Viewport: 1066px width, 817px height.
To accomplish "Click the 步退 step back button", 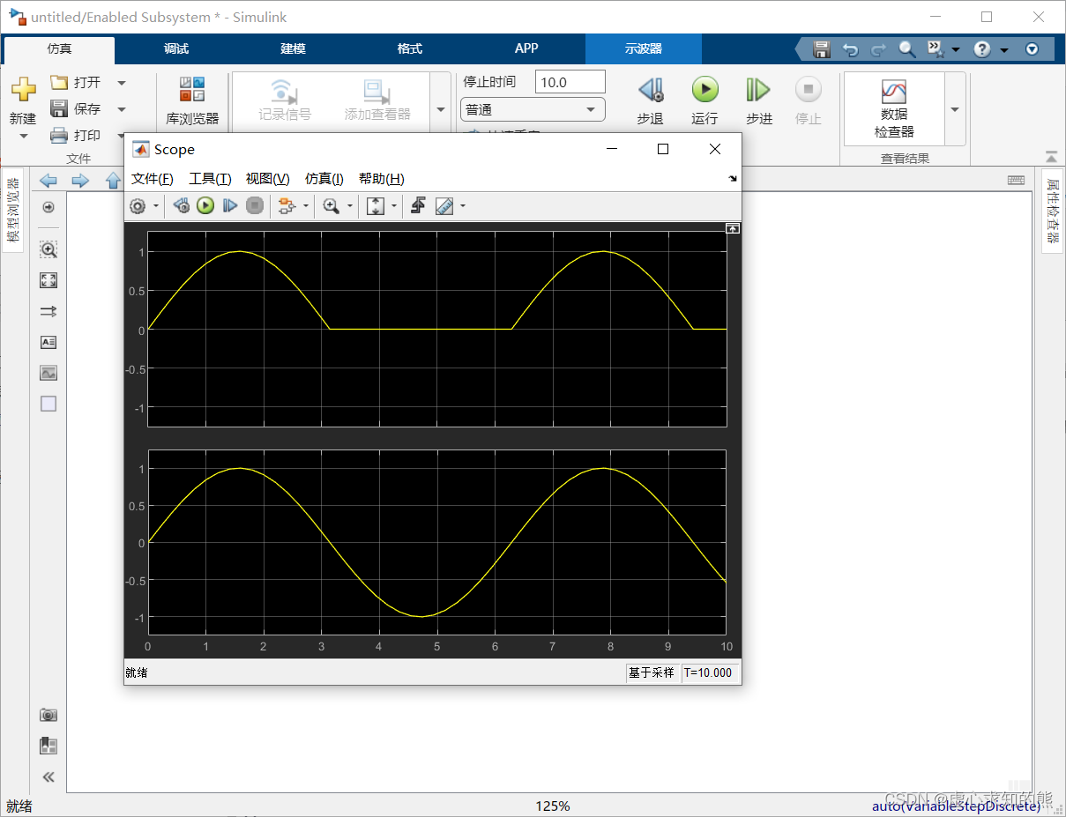I will tap(651, 100).
